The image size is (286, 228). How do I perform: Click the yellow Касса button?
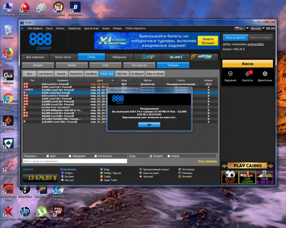pyautogui.click(x=247, y=64)
